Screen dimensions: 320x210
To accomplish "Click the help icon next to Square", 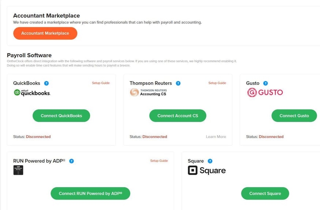I will point(210,161).
